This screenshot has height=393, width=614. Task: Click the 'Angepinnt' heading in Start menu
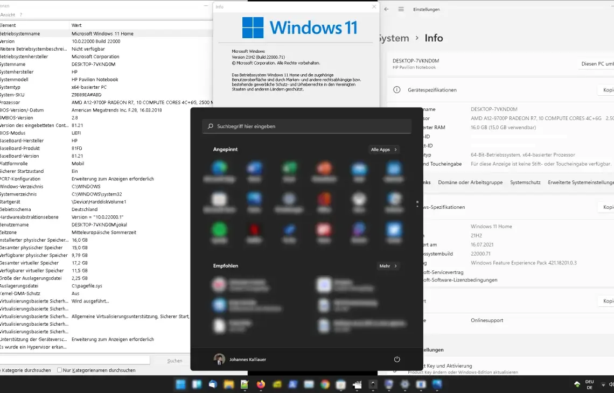(225, 149)
